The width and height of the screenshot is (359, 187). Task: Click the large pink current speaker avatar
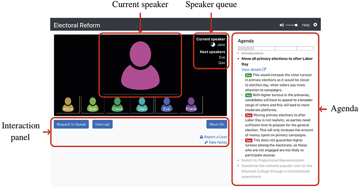(140, 65)
